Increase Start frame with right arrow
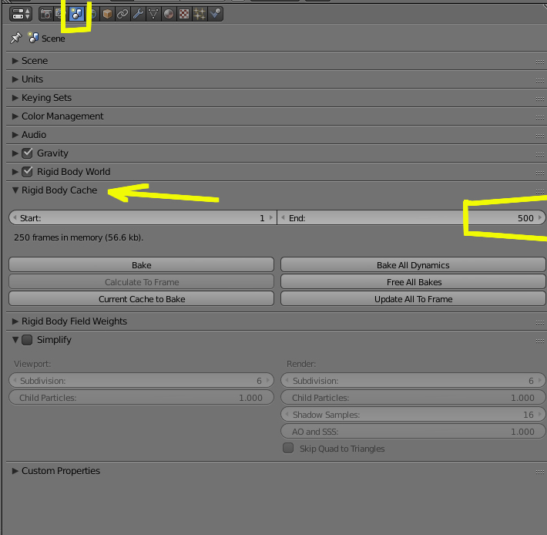 (x=271, y=217)
